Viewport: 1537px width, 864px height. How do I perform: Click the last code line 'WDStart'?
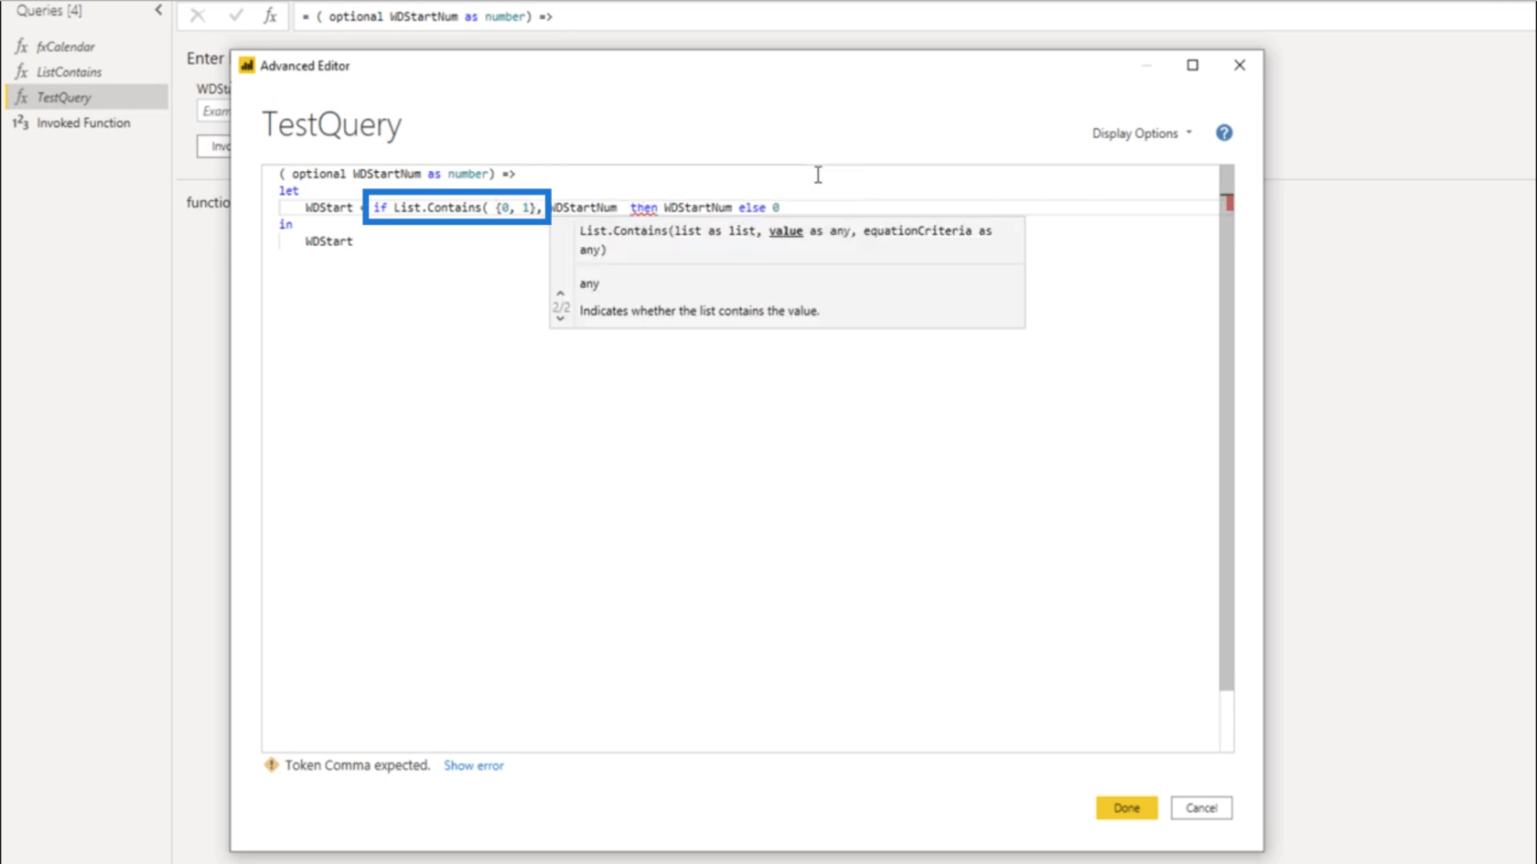pos(328,241)
